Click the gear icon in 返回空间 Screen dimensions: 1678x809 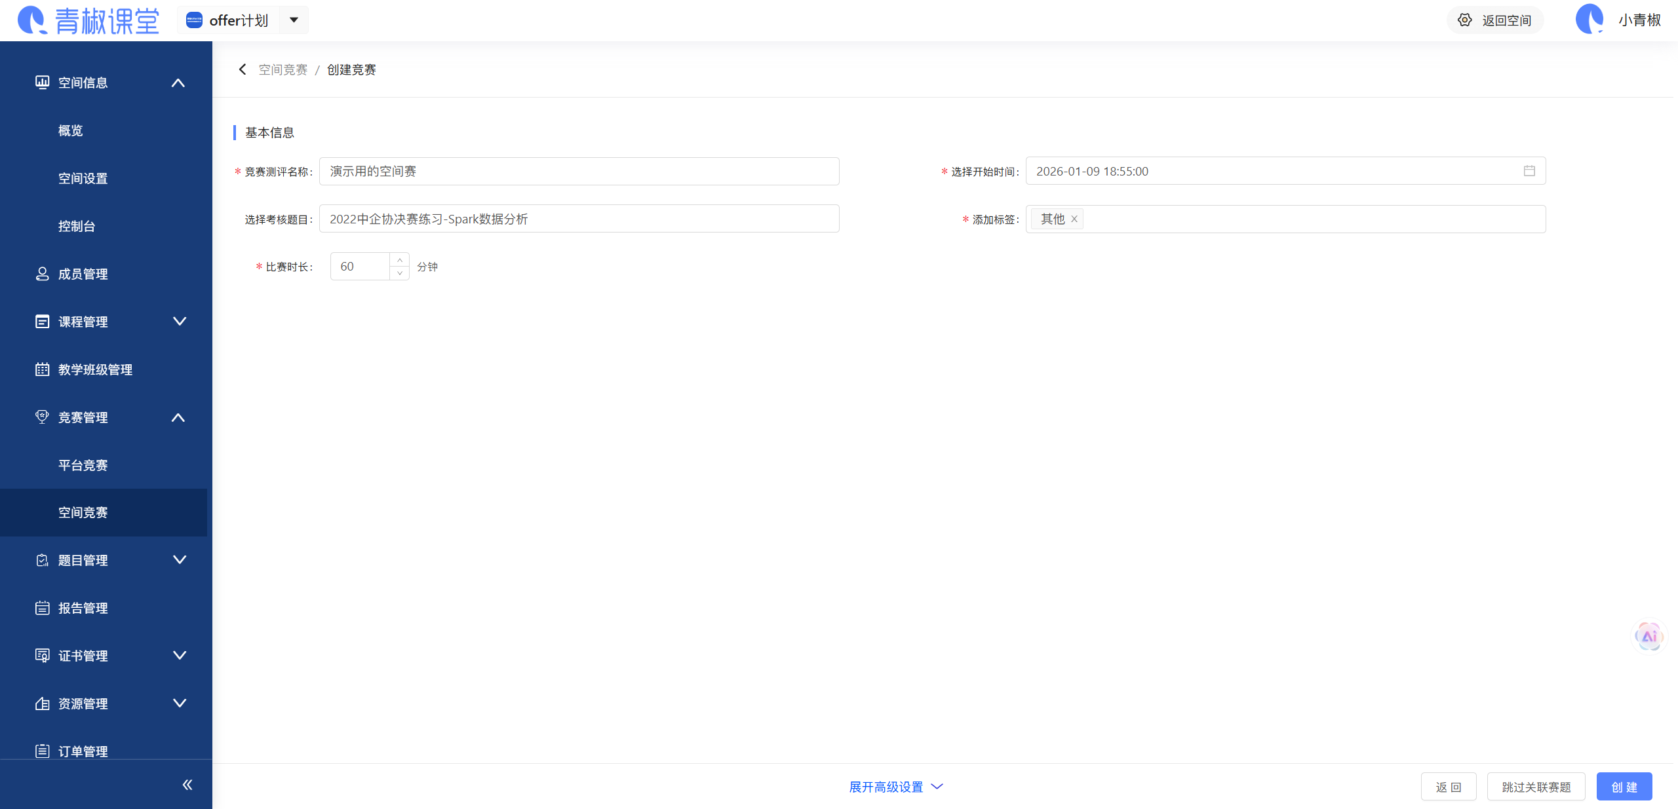1465,20
